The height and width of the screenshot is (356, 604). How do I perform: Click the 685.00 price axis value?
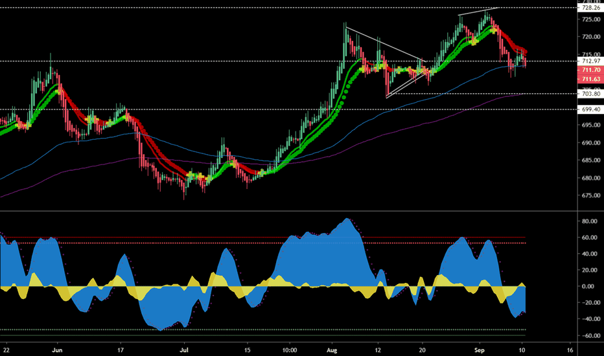[591, 160]
